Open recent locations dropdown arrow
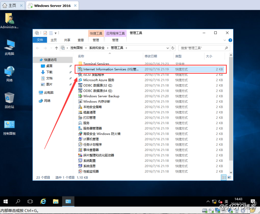The height and width of the screenshot is (214, 260). [51, 48]
